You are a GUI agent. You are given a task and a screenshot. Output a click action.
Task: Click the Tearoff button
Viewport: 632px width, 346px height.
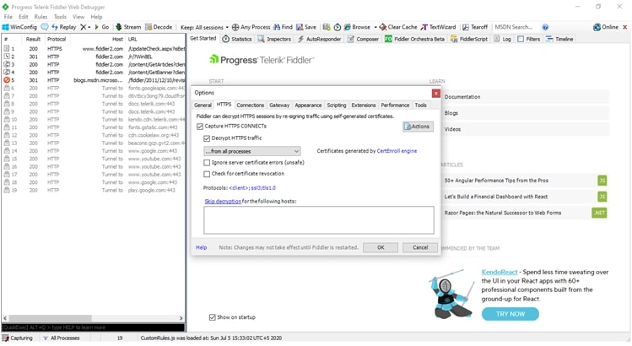475,27
